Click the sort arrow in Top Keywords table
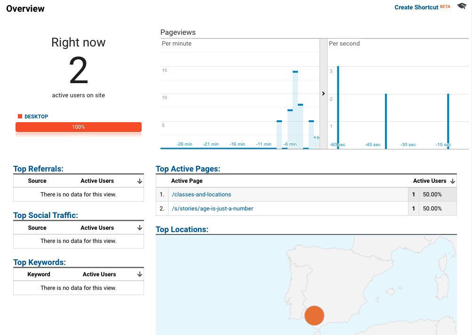472x335 pixels. 139,274
